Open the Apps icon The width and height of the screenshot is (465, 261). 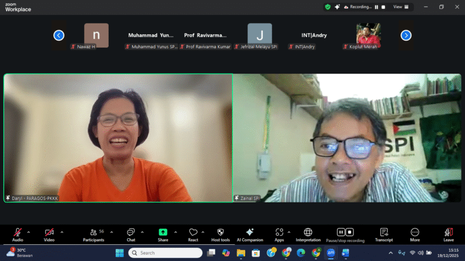tap(279, 233)
